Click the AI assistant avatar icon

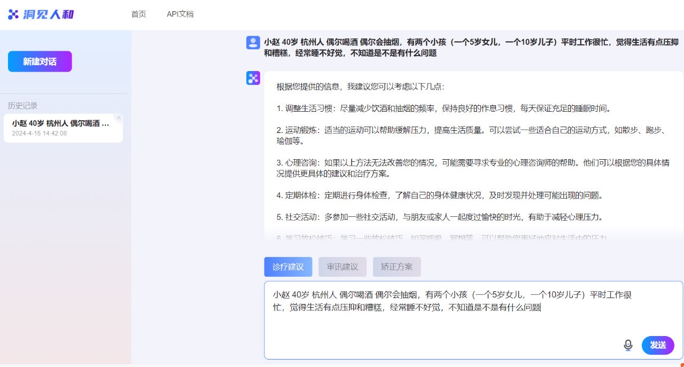(x=253, y=78)
